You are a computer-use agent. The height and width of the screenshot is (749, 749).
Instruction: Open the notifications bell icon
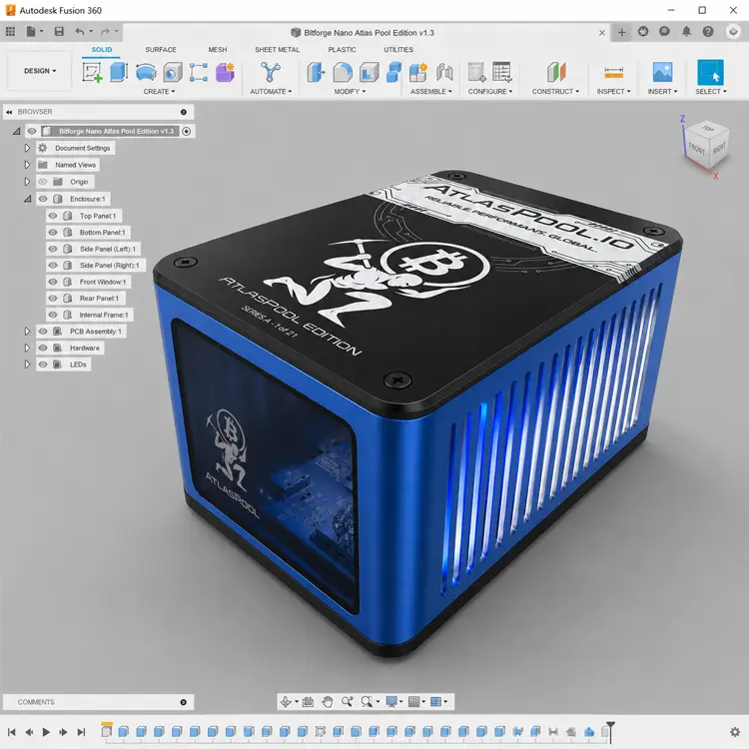click(x=686, y=32)
